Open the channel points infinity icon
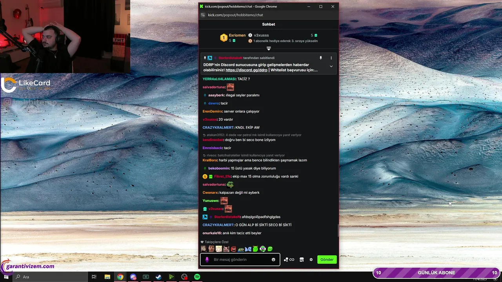This screenshot has height=282, width=502. tap(289, 260)
